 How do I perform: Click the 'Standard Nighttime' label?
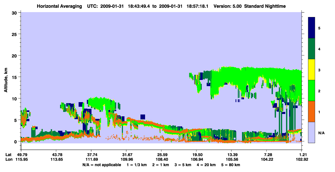265,6
